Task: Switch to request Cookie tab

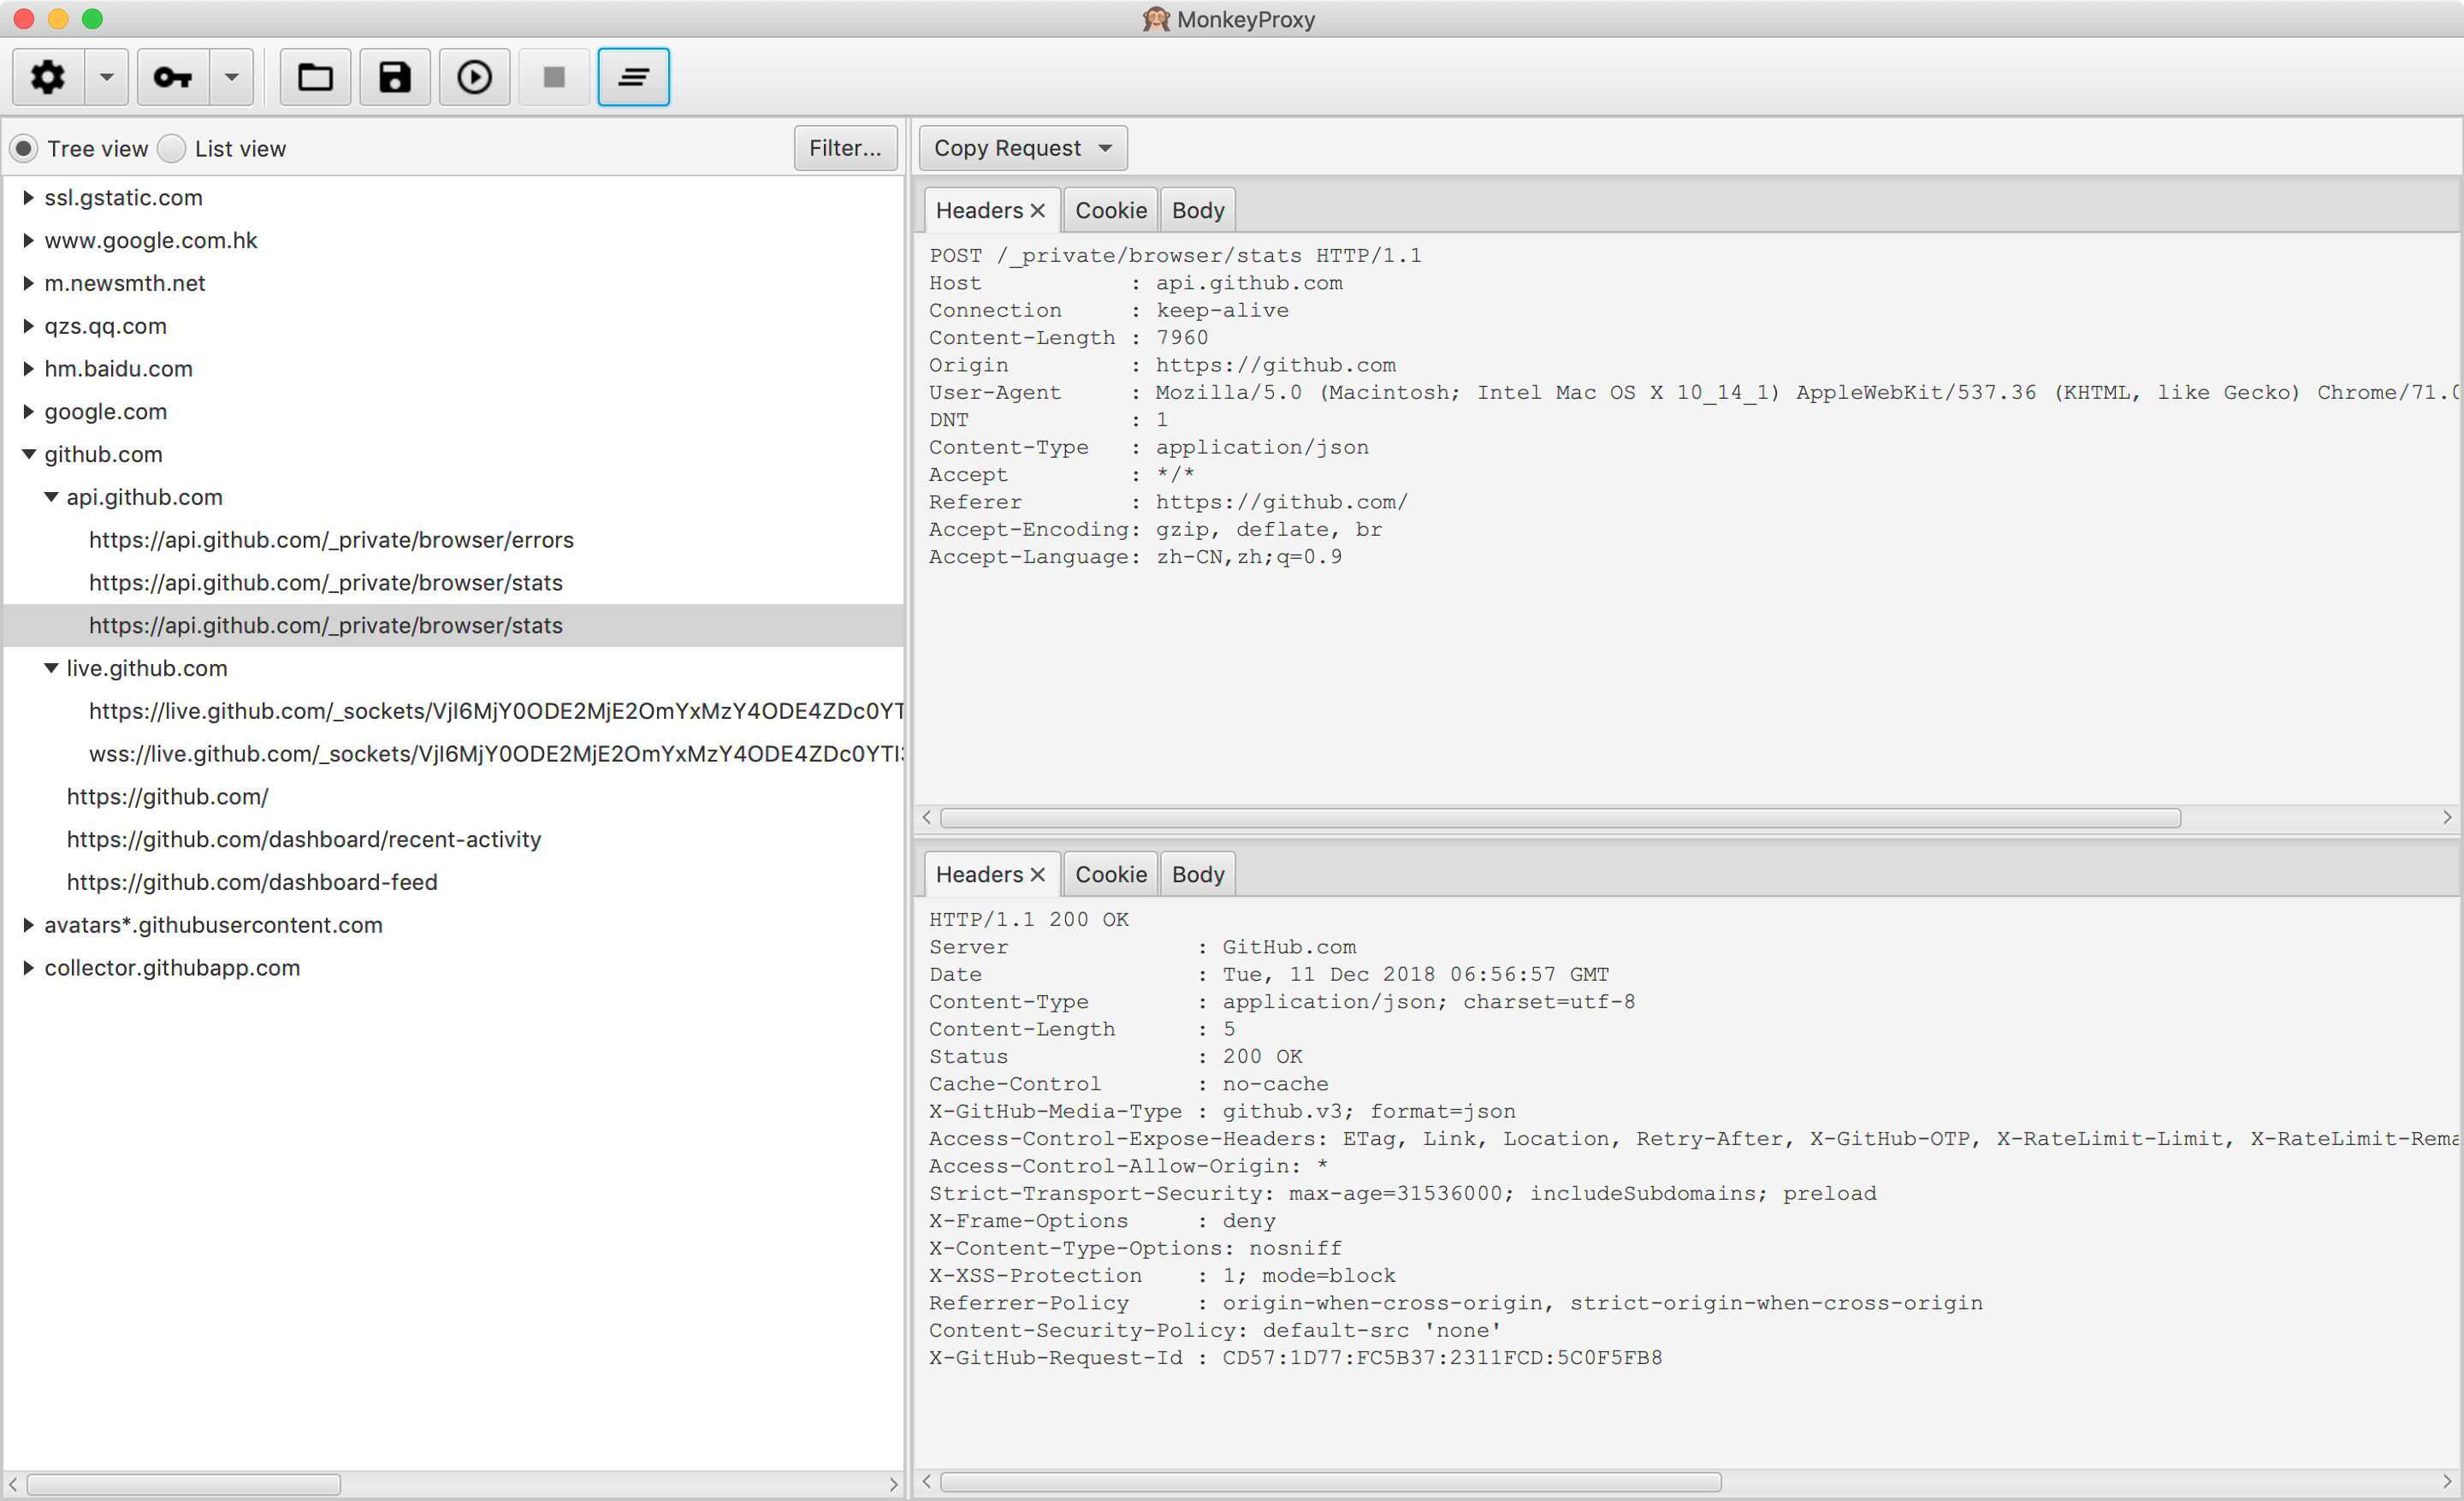Action: coord(1110,210)
